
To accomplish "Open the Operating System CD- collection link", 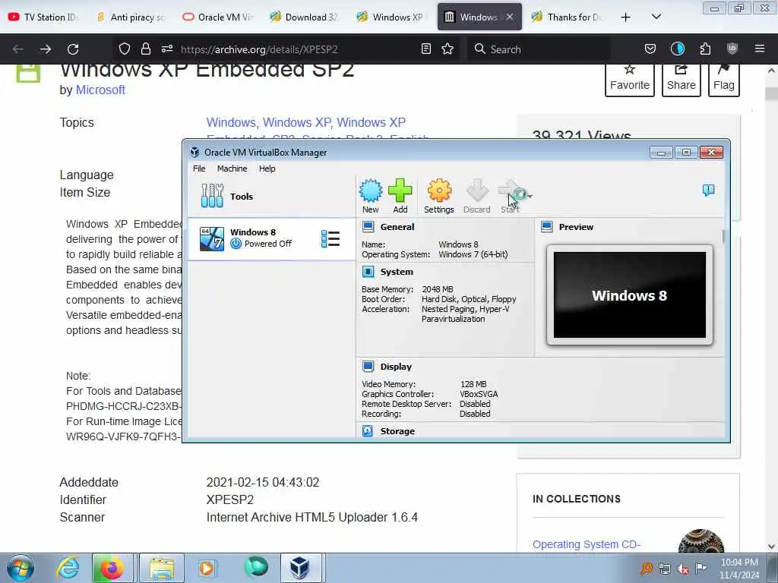I will click(587, 544).
